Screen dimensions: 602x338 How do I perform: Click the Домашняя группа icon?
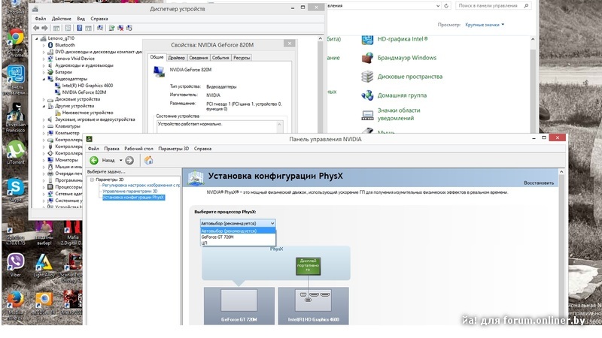point(367,95)
